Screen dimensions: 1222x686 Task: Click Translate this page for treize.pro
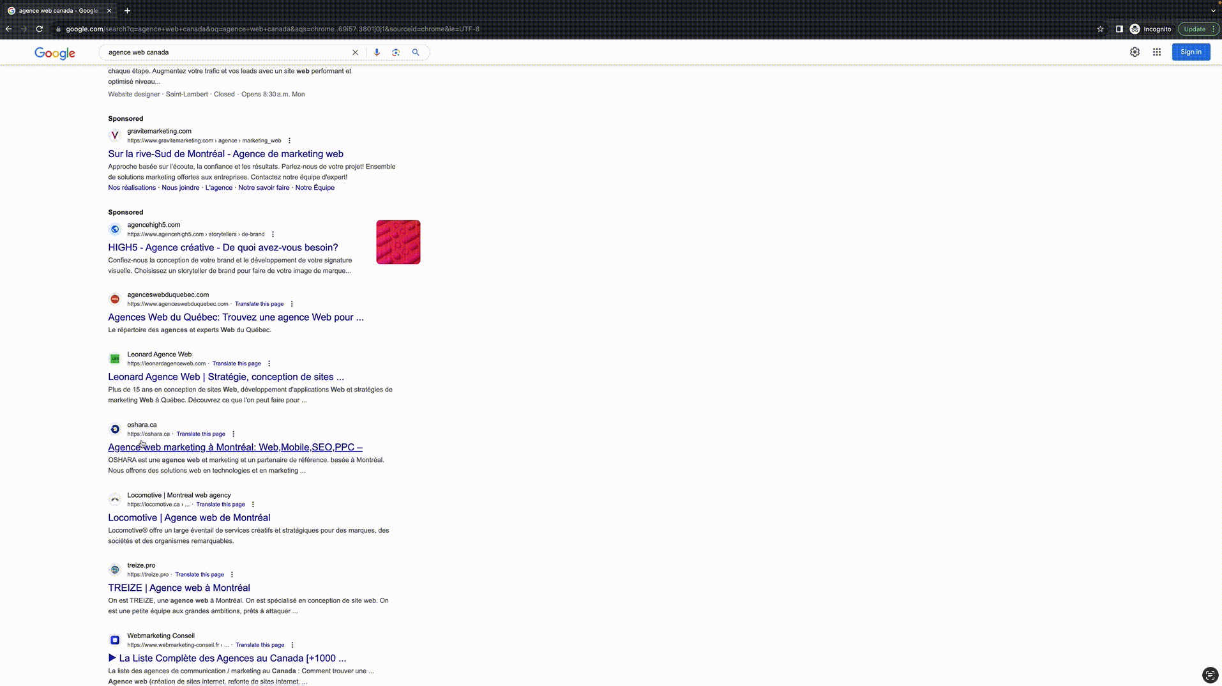pos(199,574)
